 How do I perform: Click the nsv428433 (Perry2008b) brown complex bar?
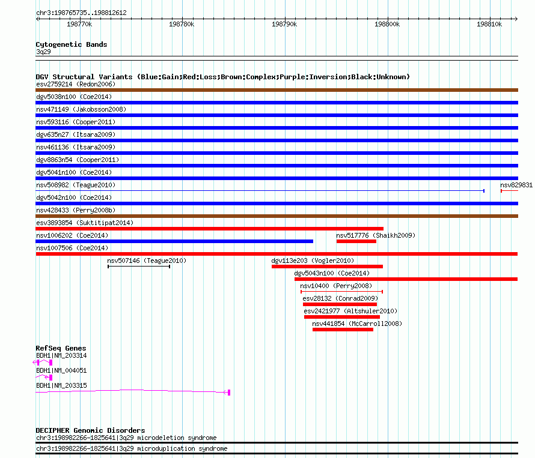pos(277,216)
